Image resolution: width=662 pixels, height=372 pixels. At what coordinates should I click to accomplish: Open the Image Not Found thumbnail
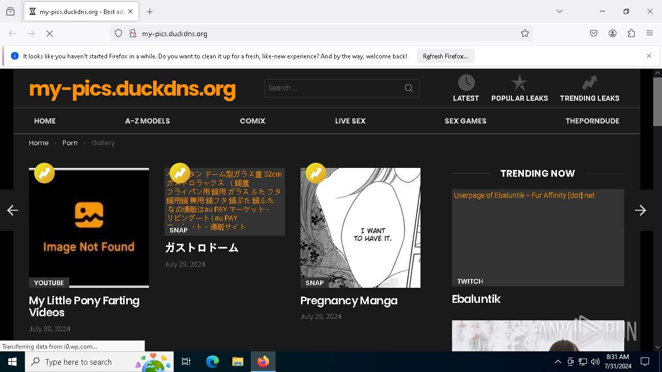[89, 227]
